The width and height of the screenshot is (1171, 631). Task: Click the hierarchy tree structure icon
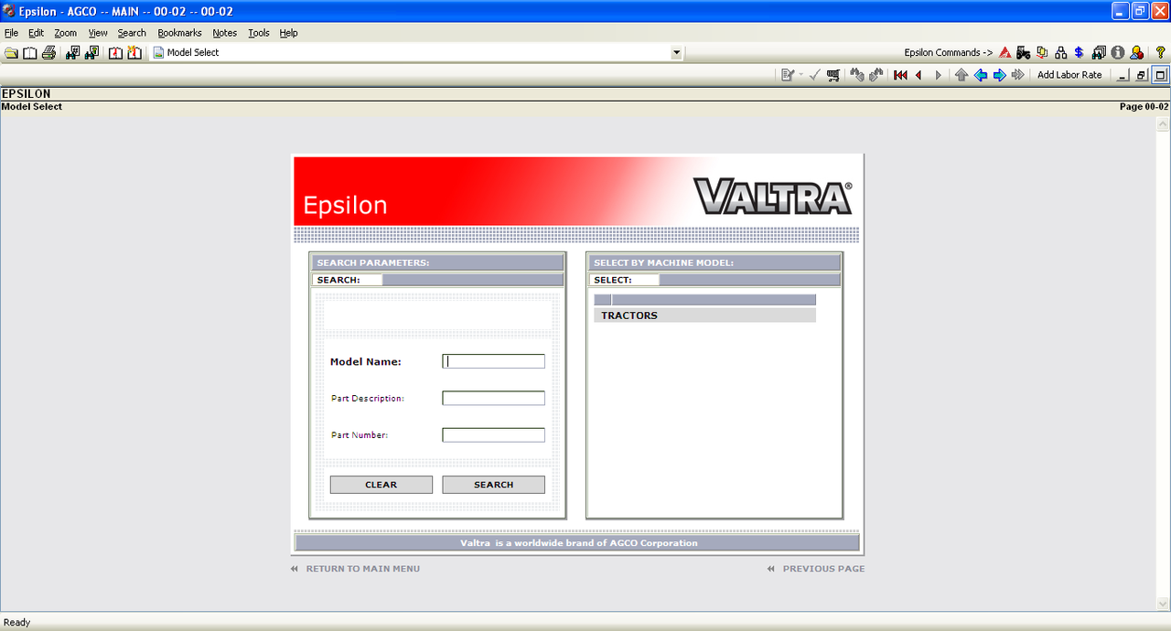click(1061, 53)
